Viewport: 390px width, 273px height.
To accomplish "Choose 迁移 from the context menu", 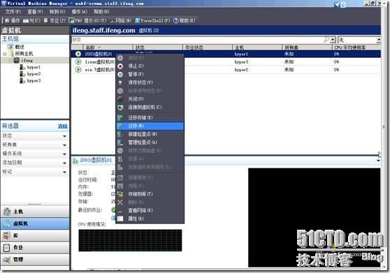I will pyautogui.click(x=150, y=126).
